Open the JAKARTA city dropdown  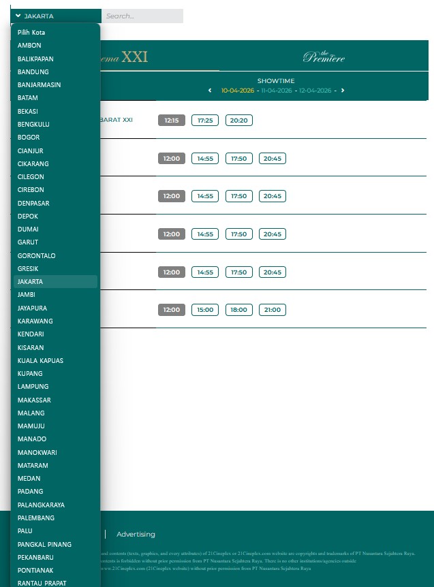(56, 16)
